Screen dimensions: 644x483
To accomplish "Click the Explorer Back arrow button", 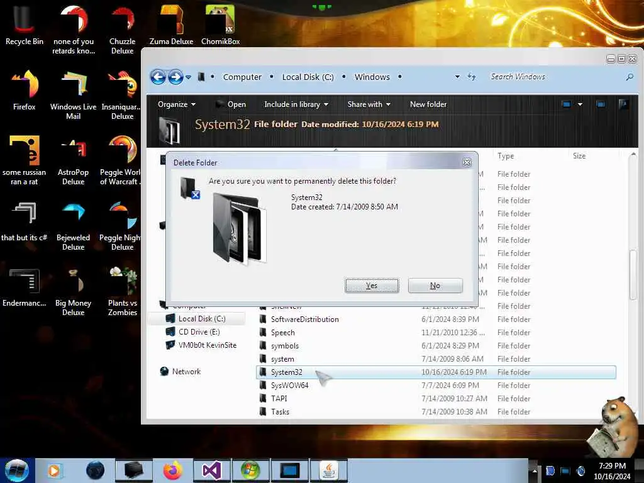I will [x=158, y=77].
